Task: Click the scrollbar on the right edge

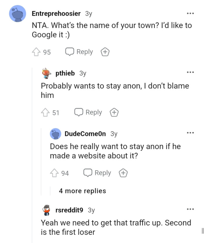Action: point(203,230)
